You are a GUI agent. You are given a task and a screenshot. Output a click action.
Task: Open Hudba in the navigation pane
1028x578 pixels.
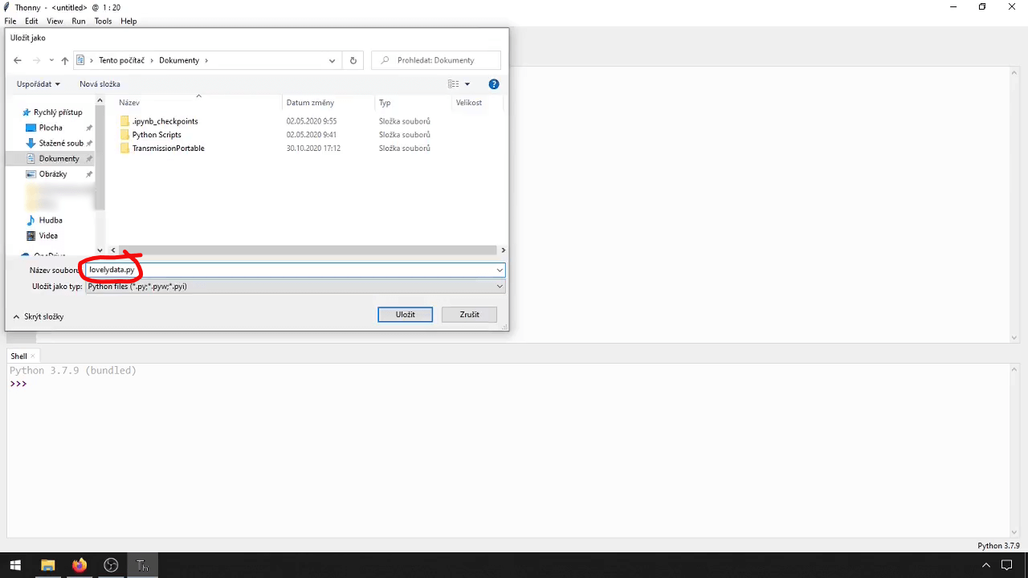point(51,220)
